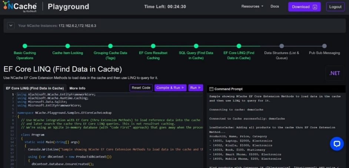Collapse code fold arrow at line 13
The width and height of the screenshot is (349, 168).
coord(15,139)
